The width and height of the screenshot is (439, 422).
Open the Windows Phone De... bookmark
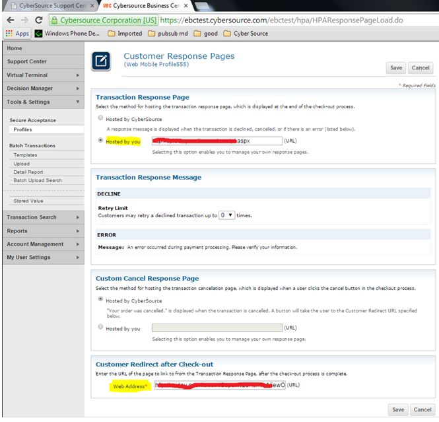point(67,34)
